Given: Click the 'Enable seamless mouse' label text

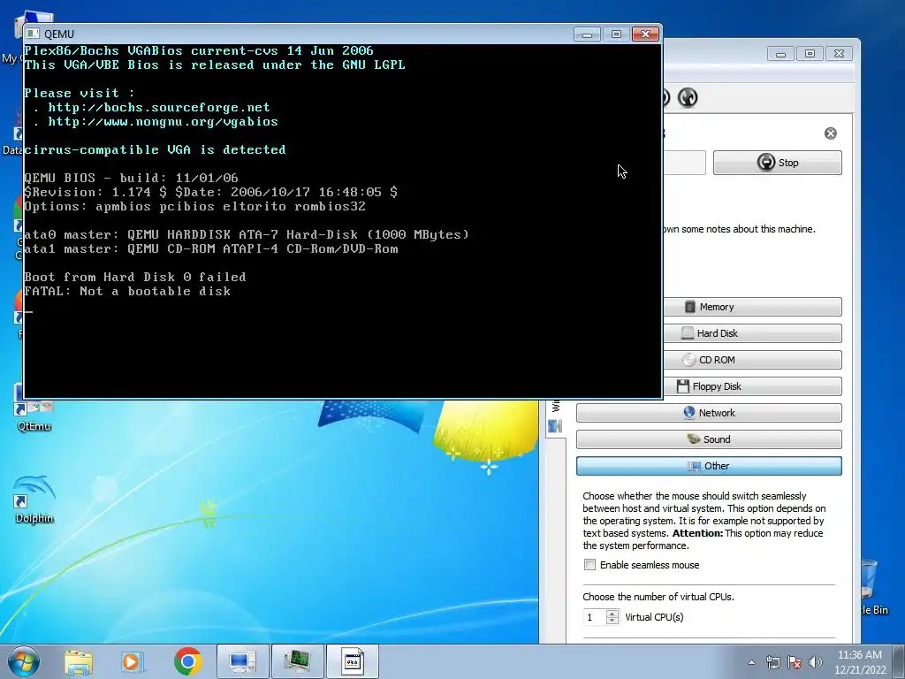Looking at the screenshot, I should tap(650, 565).
